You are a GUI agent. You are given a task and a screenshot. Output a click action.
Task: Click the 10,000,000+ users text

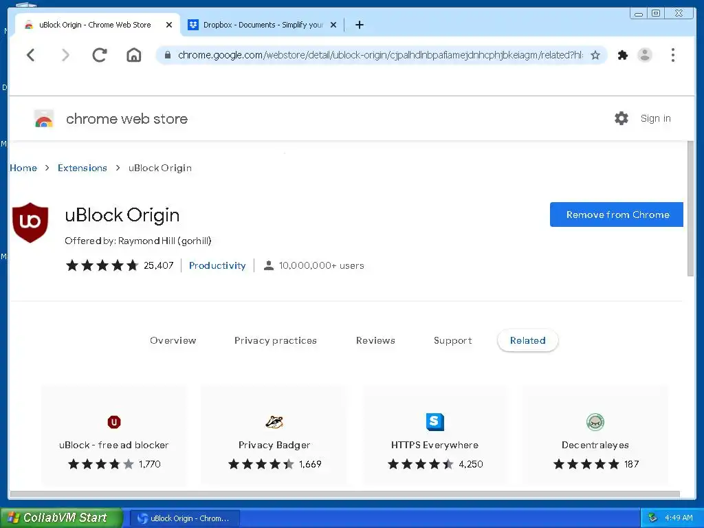322,265
